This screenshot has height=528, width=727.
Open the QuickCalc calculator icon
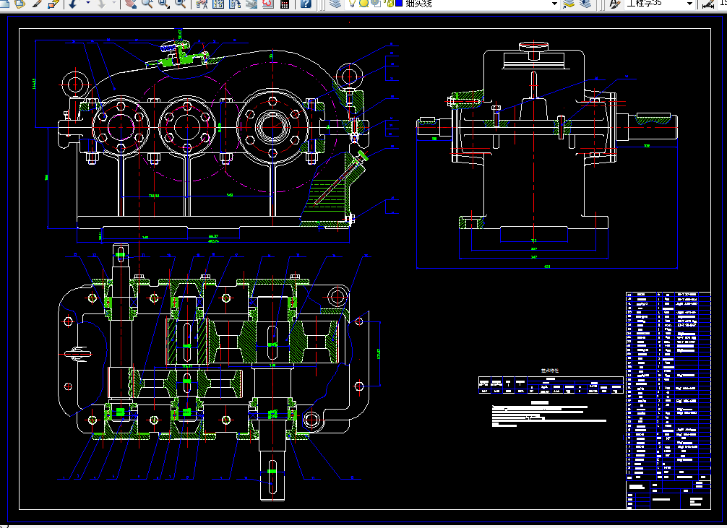(285, 4)
